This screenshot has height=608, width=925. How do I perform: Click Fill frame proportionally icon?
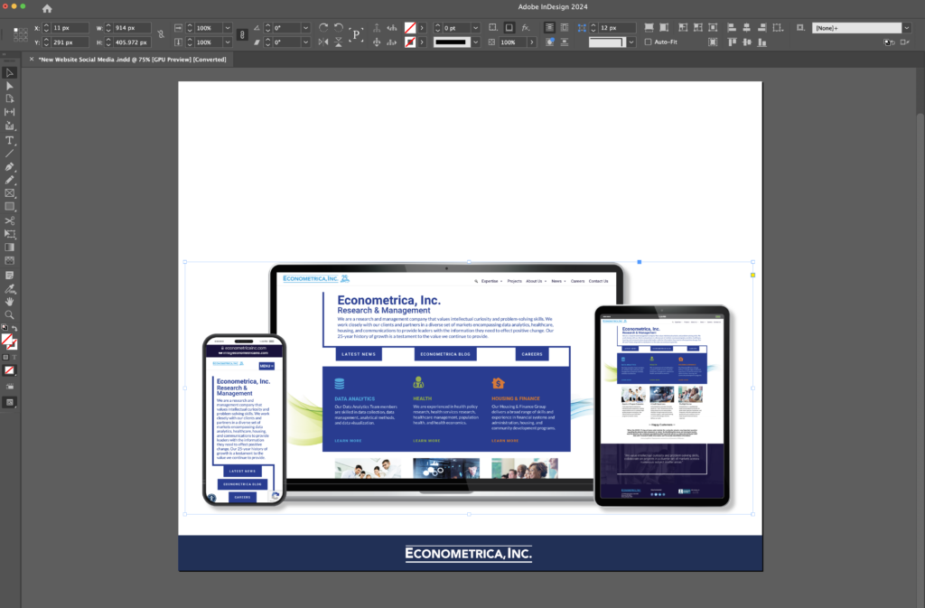pyautogui.click(x=649, y=28)
